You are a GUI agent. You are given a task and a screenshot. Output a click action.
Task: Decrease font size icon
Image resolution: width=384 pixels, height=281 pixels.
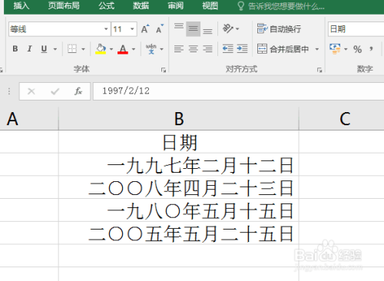[x=160, y=29]
